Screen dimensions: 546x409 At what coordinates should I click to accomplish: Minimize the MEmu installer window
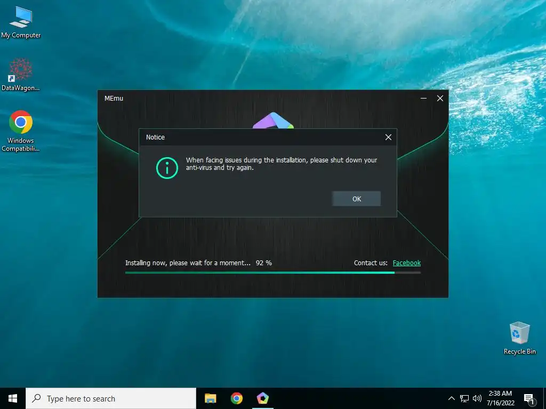click(x=423, y=99)
